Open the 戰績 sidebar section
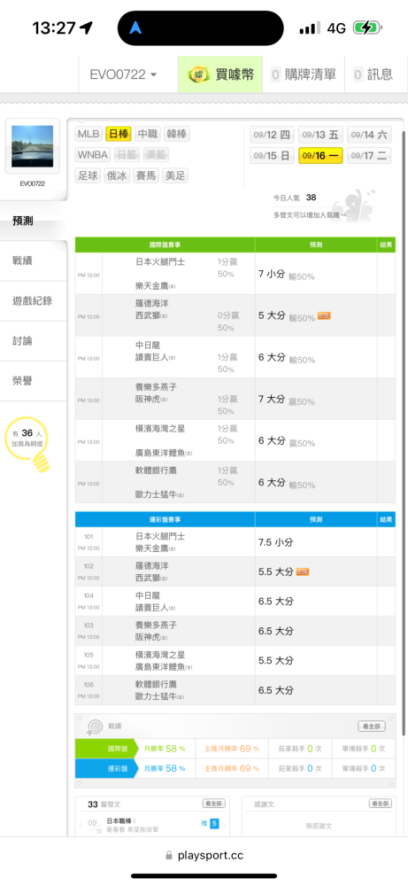 point(34,260)
